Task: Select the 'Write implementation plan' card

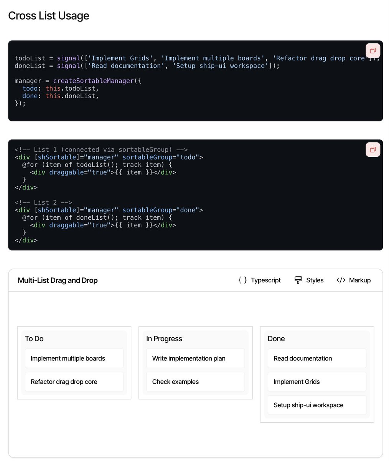Action: [196, 358]
